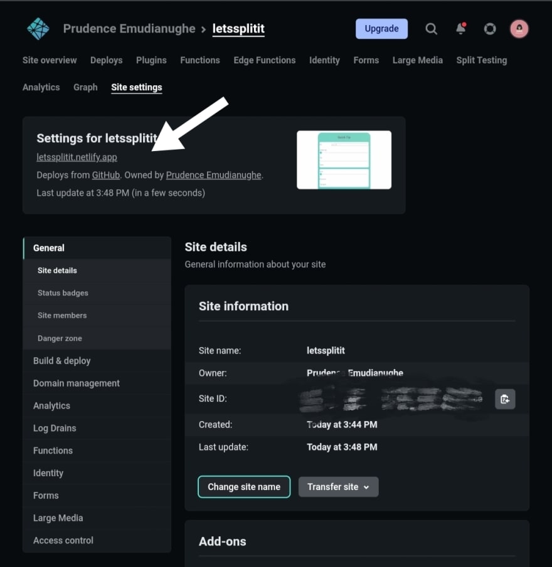This screenshot has width=552, height=567.
Task: Open the Functions tab in top navigation
Action: coord(200,60)
